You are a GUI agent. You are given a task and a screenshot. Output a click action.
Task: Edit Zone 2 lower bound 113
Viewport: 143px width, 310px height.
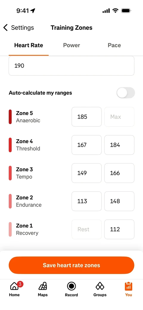[86, 201]
